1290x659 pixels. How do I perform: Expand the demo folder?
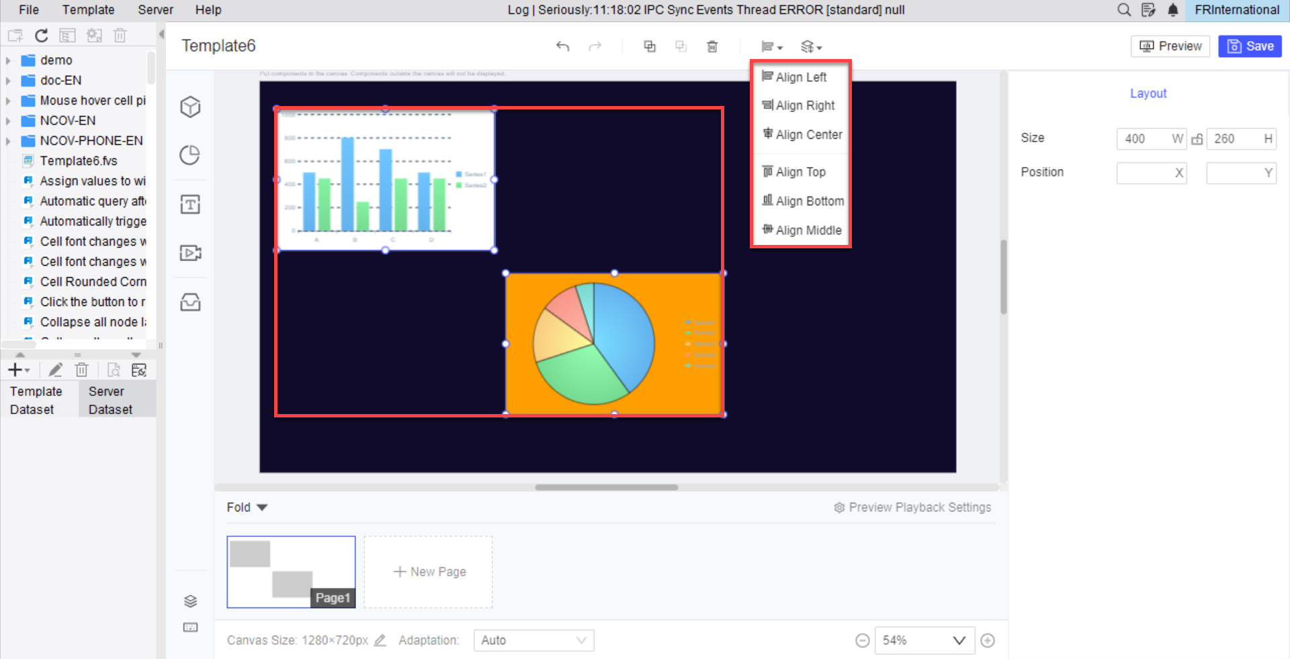(8, 60)
